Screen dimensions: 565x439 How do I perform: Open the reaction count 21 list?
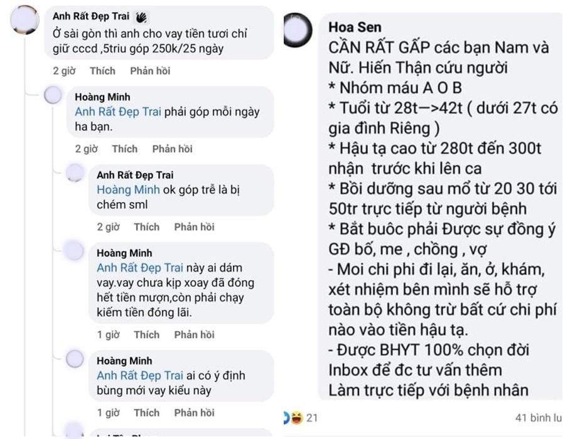[312, 418]
